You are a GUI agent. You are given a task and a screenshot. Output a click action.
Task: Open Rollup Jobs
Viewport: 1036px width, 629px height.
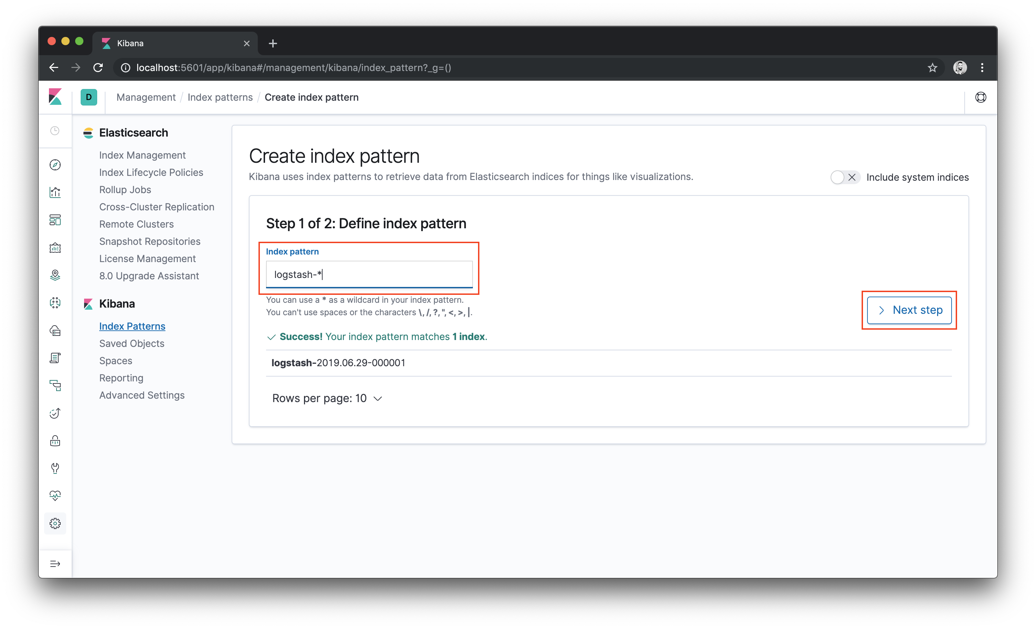coord(125,190)
